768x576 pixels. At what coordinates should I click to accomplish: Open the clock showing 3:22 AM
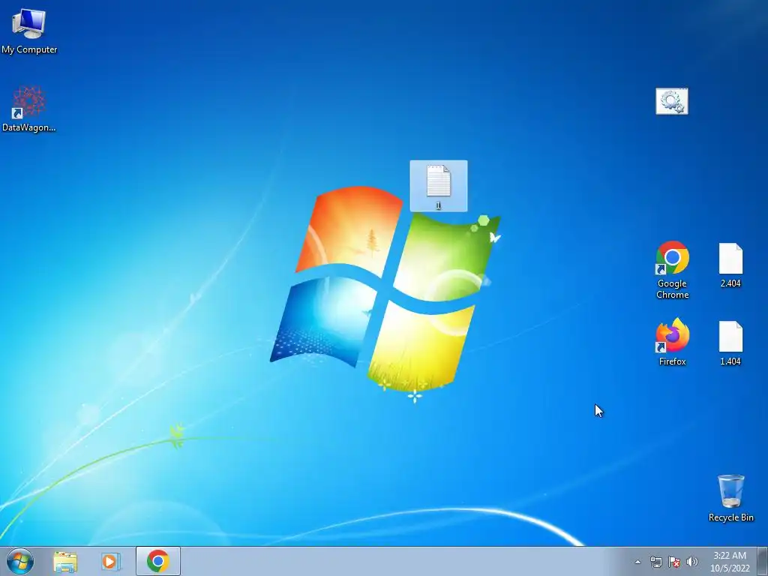730,561
